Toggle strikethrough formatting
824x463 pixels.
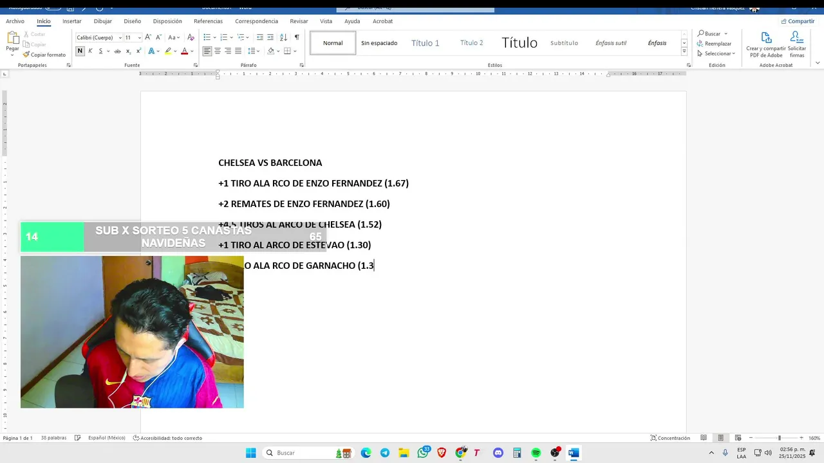(x=117, y=51)
